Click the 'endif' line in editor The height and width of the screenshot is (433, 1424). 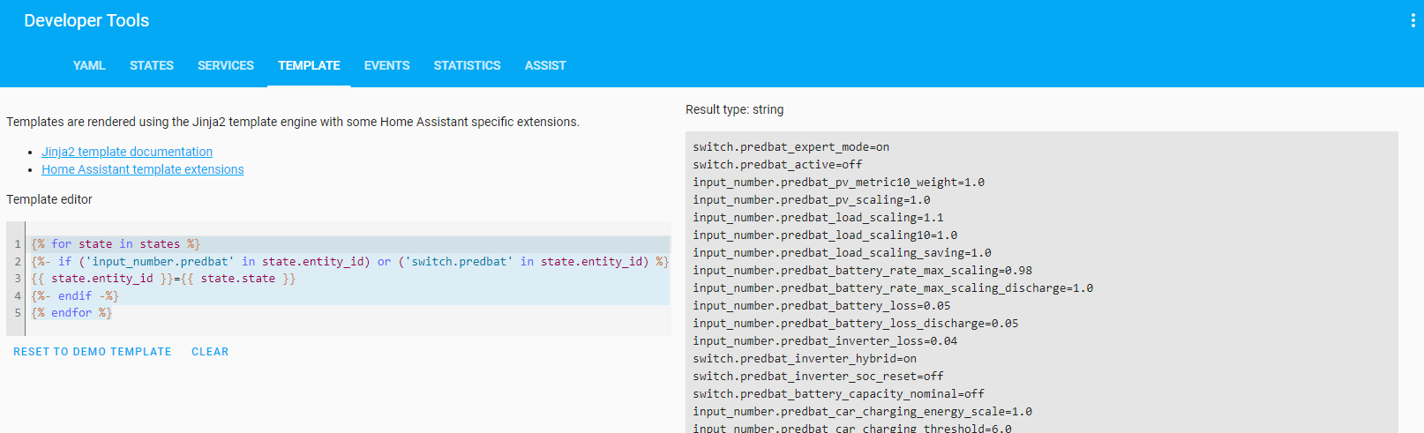point(75,296)
